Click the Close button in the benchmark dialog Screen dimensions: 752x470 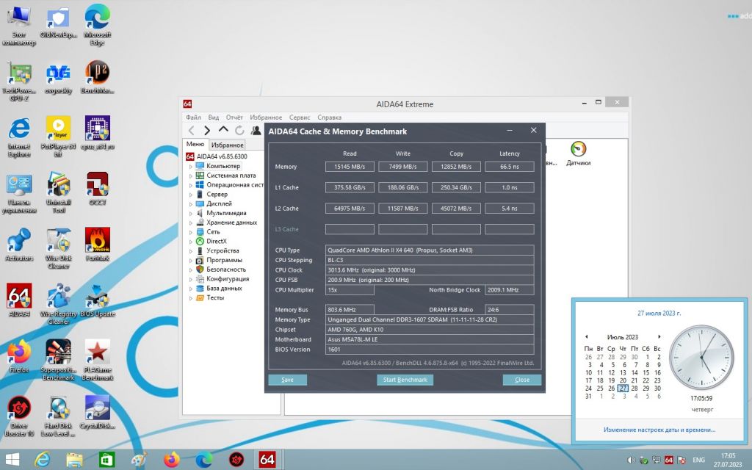[522, 380]
